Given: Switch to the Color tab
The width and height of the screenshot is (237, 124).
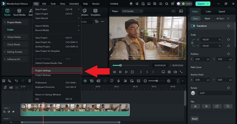Looking at the screenshot, I should pos(208,12).
